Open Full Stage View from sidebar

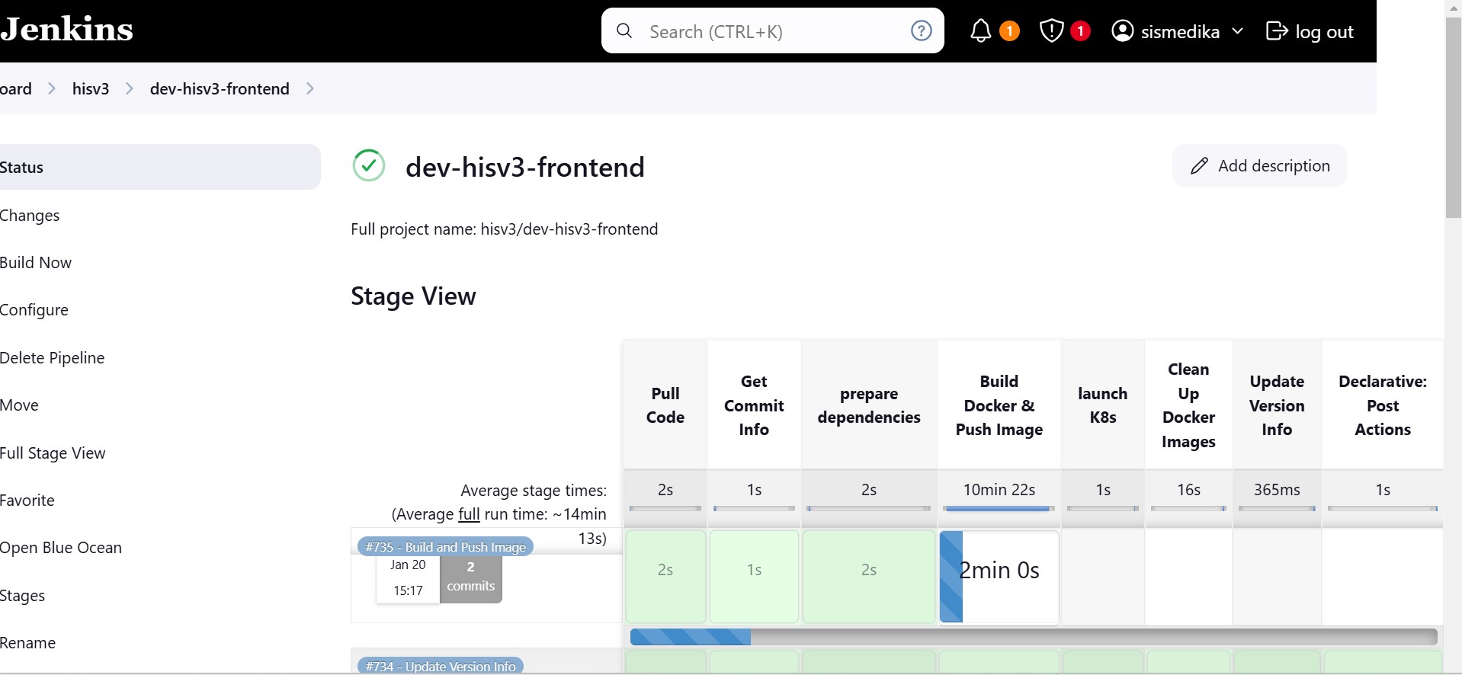53,453
